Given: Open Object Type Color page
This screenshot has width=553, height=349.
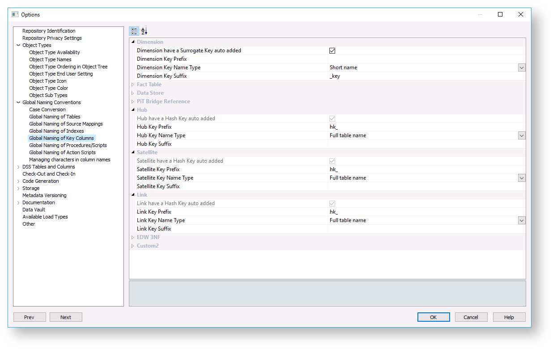Looking at the screenshot, I should click(x=49, y=88).
